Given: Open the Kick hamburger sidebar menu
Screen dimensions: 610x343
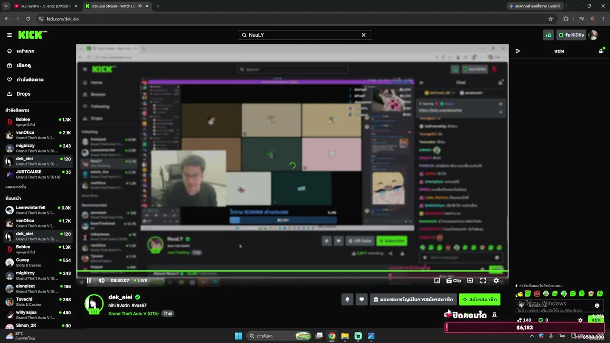Looking at the screenshot, I should pos(9,35).
